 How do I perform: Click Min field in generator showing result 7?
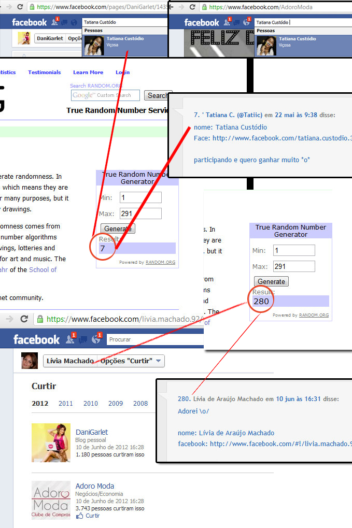tap(140, 197)
